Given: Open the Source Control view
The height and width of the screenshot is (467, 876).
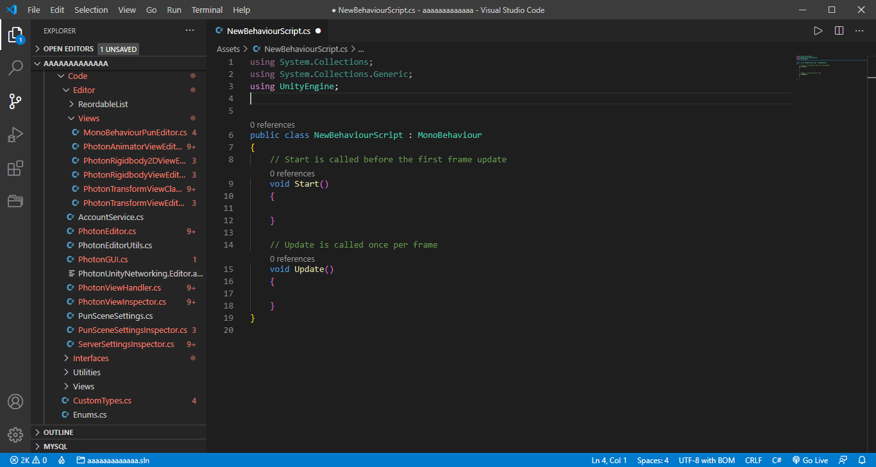Looking at the screenshot, I should 15,101.
